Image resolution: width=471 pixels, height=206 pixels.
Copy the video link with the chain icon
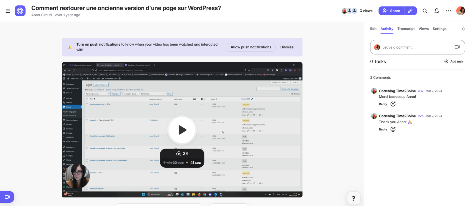point(410,11)
